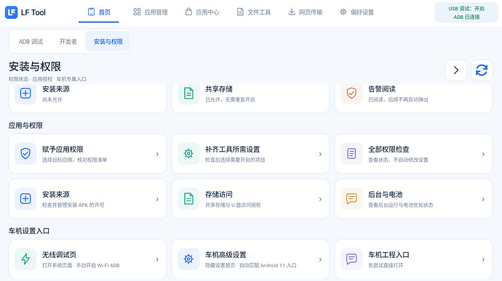Click the 检查并管理安装 APK 的许可 description

pyautogui.click(x=73, y=205)
